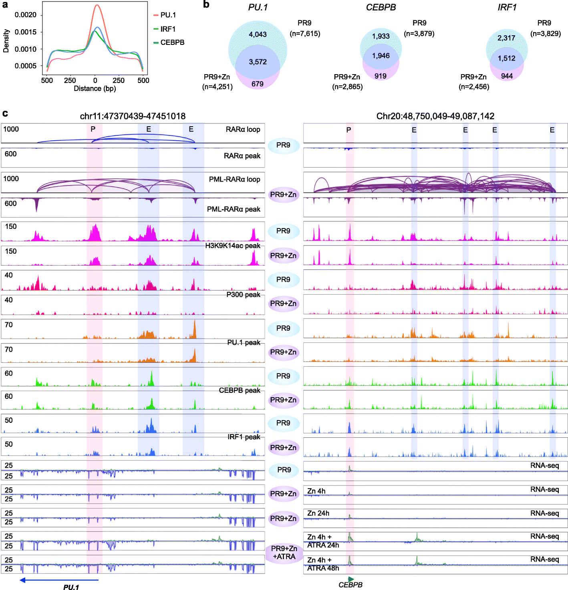Click the green CEBPB gene arrowhead

tap(351, 579)
